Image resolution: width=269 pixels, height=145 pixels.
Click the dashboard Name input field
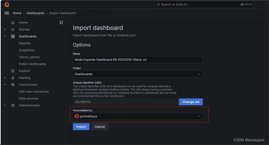click(138, 60)
